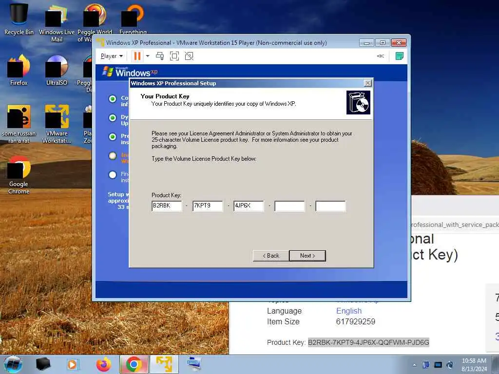Click the Next button in XP Setup
Screen dimensions: 499x374
[x=307, y=256]
